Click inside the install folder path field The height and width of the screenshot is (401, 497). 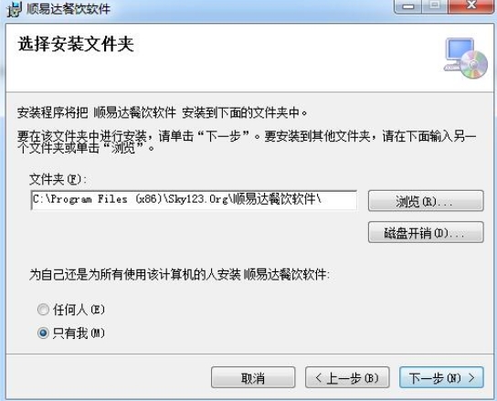[194, 200]
